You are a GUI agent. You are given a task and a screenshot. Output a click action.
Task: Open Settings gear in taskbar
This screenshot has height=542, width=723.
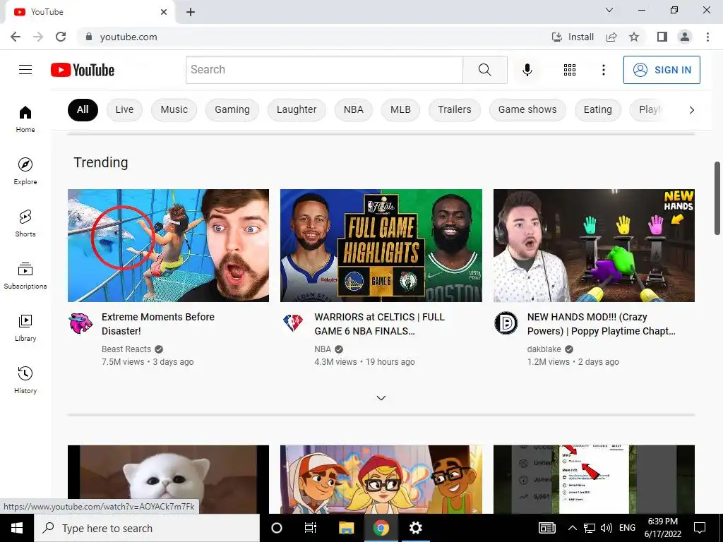[x=415, y=528]
